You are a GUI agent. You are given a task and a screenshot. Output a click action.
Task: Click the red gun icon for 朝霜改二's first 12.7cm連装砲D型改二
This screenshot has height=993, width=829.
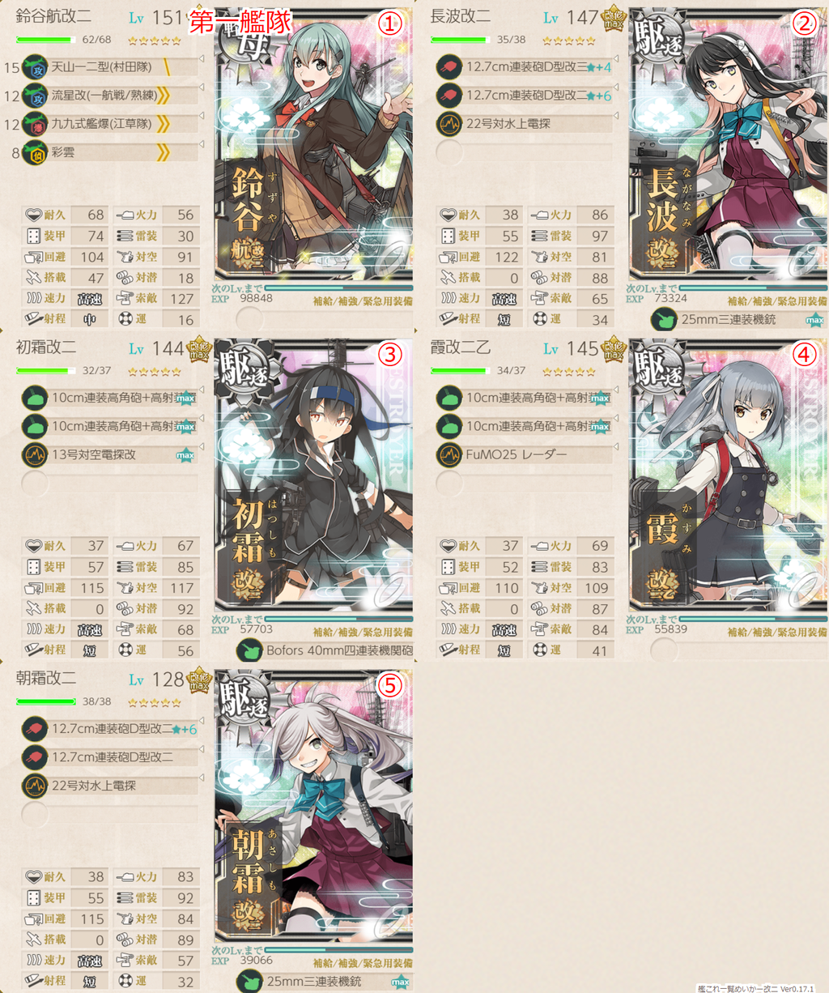(36, 729)
